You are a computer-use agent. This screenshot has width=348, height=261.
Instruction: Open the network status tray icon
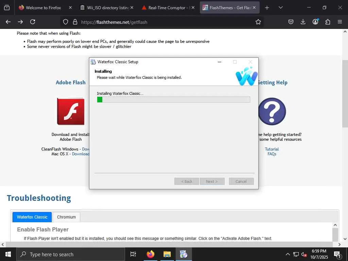point(296,254)
